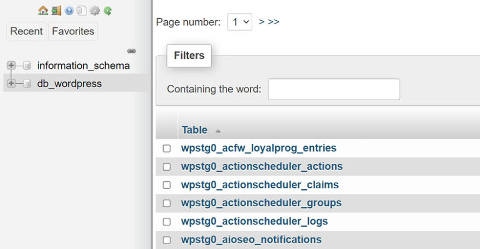Select the wpstg0_aioseo_notifications checkbox
The image size is (480, 249).
coord(167,240)
